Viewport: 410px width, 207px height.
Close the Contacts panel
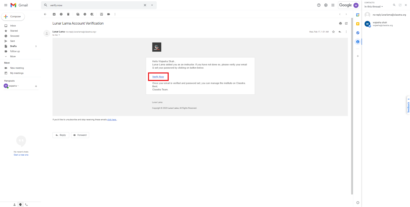[x=406, y=5]
